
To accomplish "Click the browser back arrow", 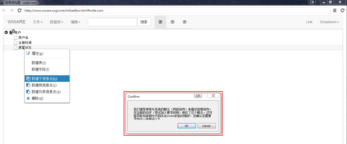I will coord(4,10).
